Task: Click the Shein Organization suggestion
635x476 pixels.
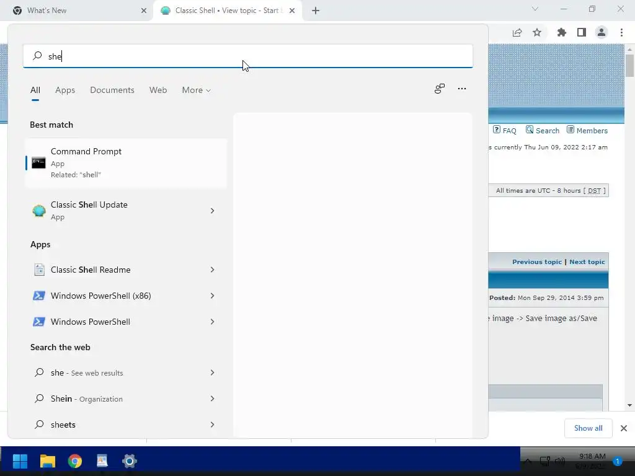Action: pyautogui.click(x=126, y=399)
